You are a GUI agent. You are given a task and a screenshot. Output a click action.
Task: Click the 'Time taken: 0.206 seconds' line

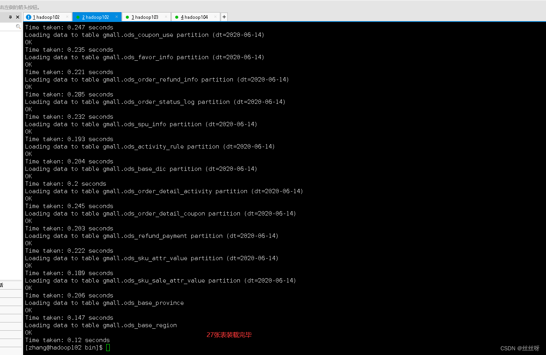(x=69, y=295)
